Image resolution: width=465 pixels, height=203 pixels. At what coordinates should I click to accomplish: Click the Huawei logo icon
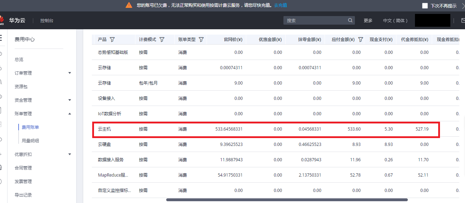(x=1, y=20)
